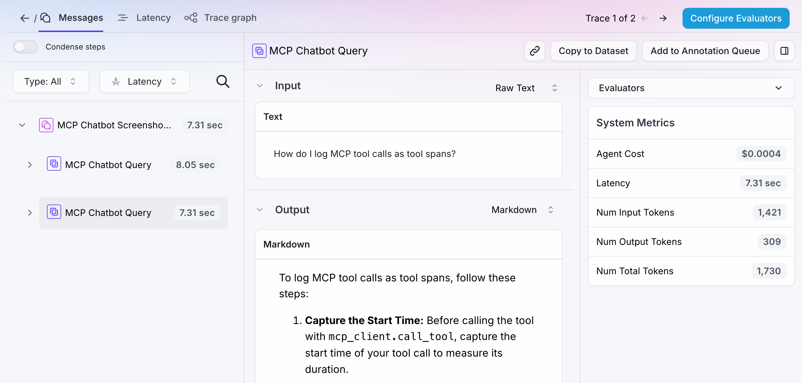Go to next trace with right arrow
The width and height of the screenshot is (802, 383).
(663, 18)
